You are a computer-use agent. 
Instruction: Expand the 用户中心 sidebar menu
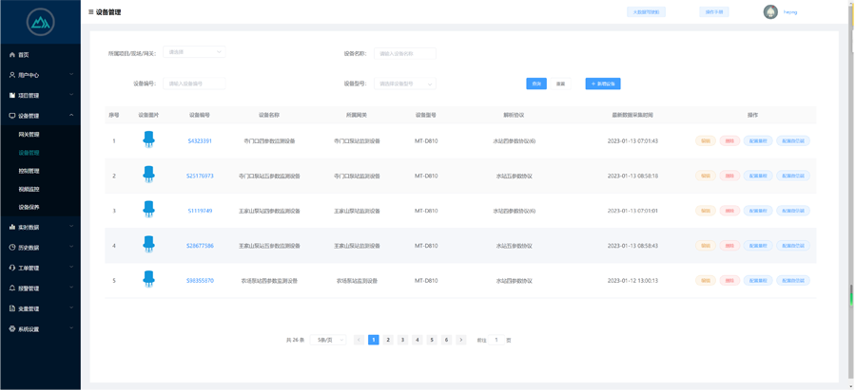click(40, 75)
